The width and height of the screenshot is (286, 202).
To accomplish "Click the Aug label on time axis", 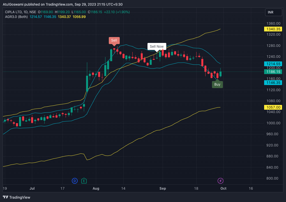I will tap(96, 189).
